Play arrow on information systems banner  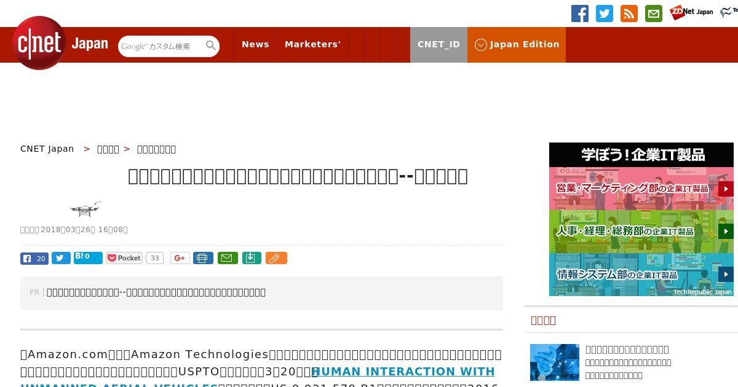point(726,275)
